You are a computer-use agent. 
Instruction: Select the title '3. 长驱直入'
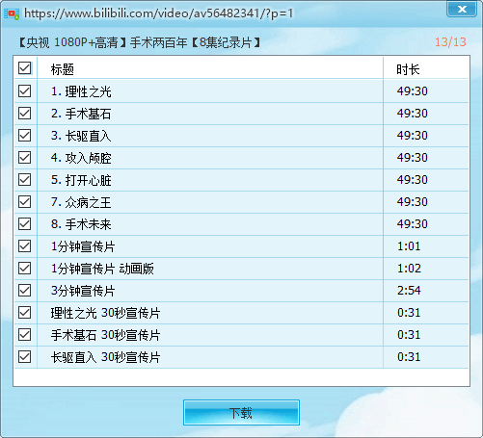coord(81,136)
